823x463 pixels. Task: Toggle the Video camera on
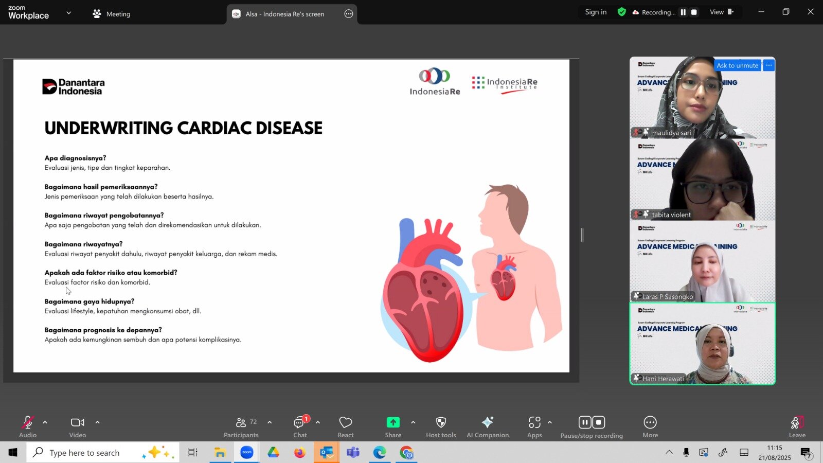pyautogui.click(x=78, y=422)
